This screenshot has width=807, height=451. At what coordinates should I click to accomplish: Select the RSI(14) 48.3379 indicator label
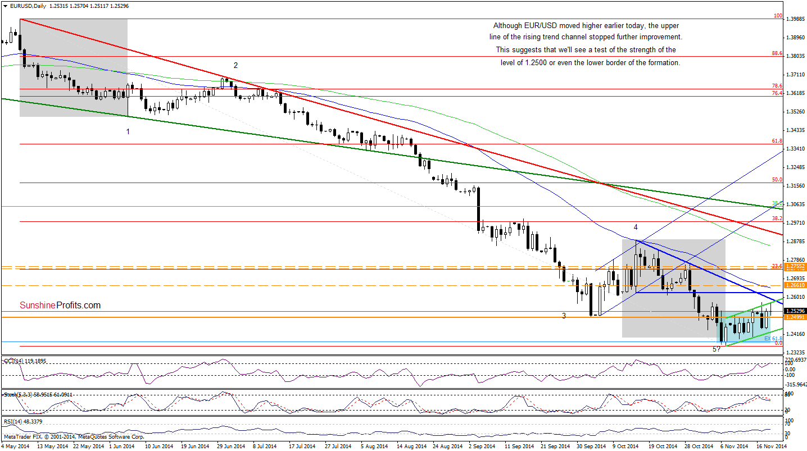23,422
